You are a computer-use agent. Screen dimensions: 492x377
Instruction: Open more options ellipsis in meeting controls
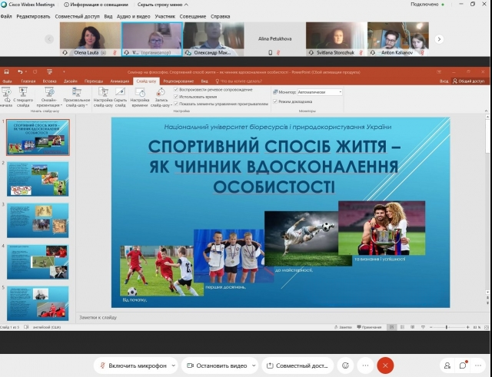click(x=366, y=365)
